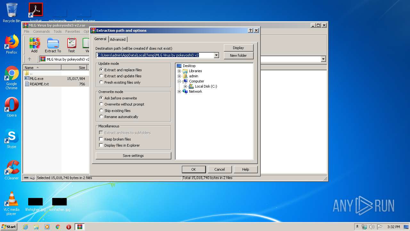Select Skip existing files option
The image size is (410, 231).
click(x=115, y=111)
